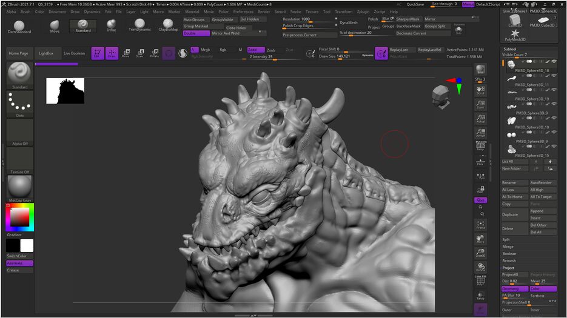
Task: Click the Scroll canvas icon
Action: coord(480,90)
